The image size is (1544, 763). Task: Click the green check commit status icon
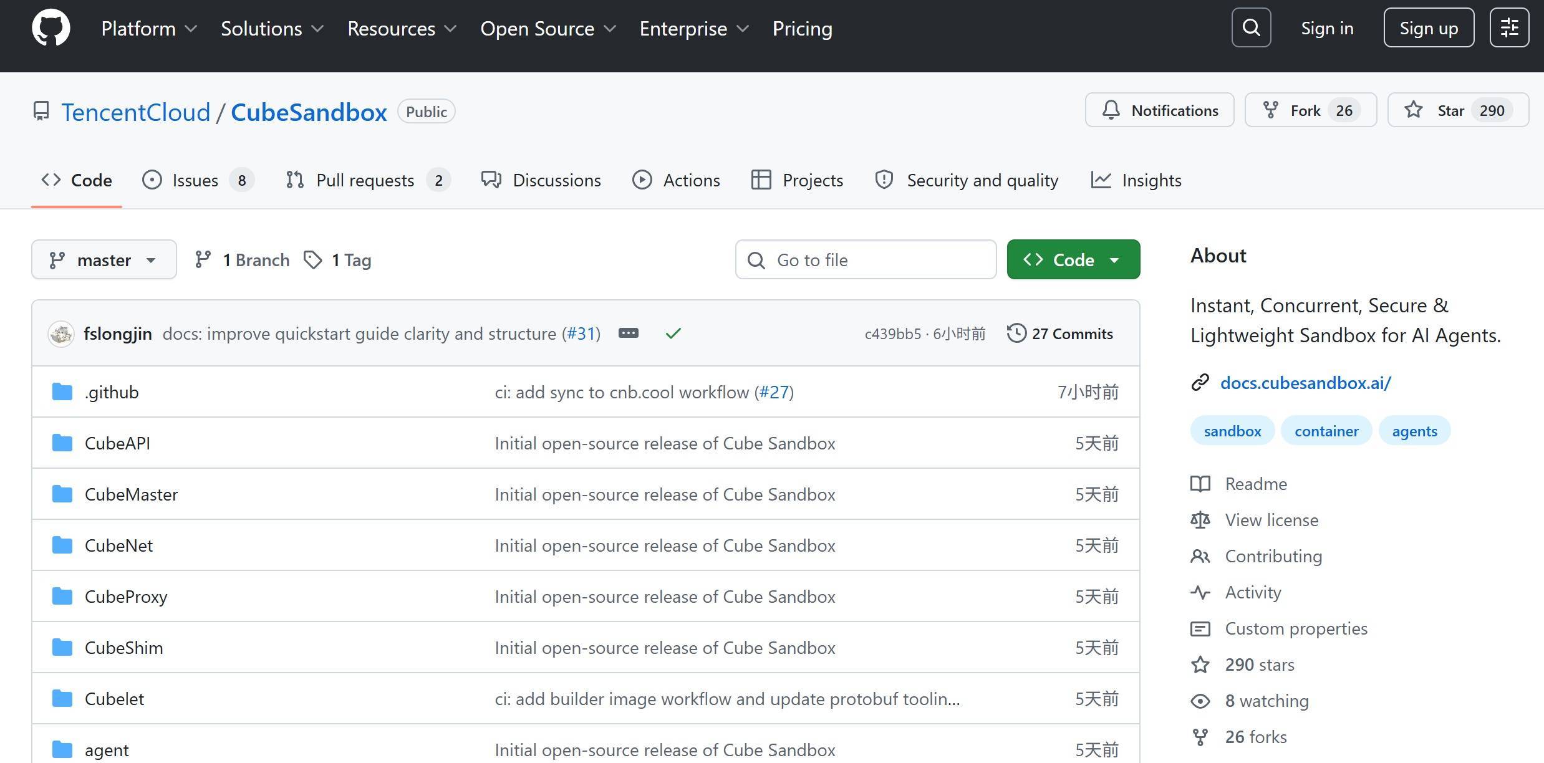pos(673,334)
